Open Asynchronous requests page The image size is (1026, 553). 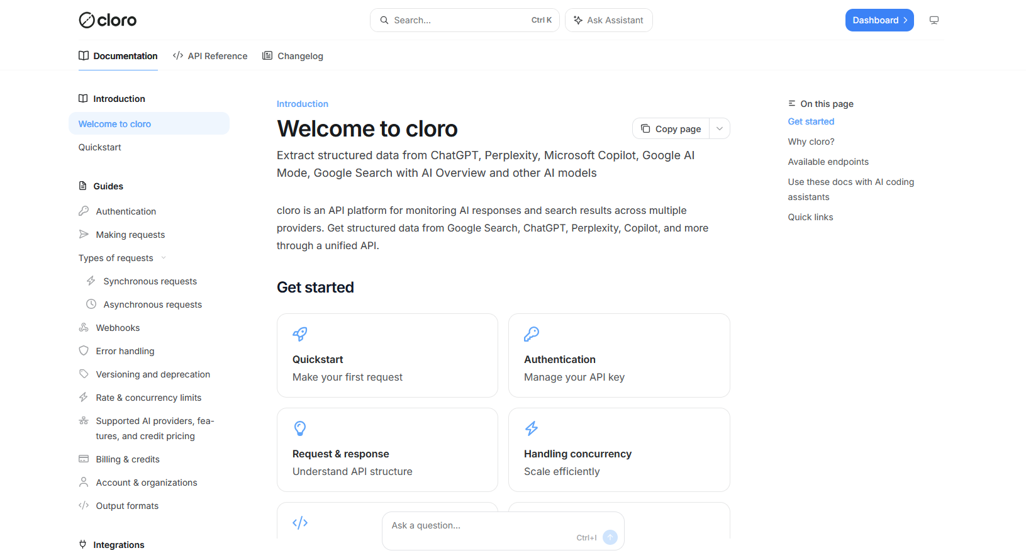point(153,304)
